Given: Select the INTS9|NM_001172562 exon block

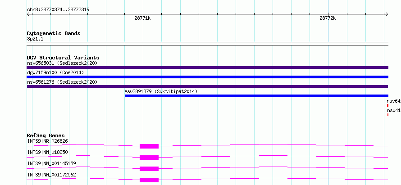Looking at the screenshot, I should point(149,180).
